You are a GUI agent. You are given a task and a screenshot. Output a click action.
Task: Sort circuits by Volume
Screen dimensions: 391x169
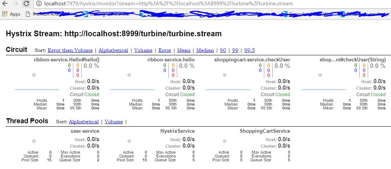(143, 50)
